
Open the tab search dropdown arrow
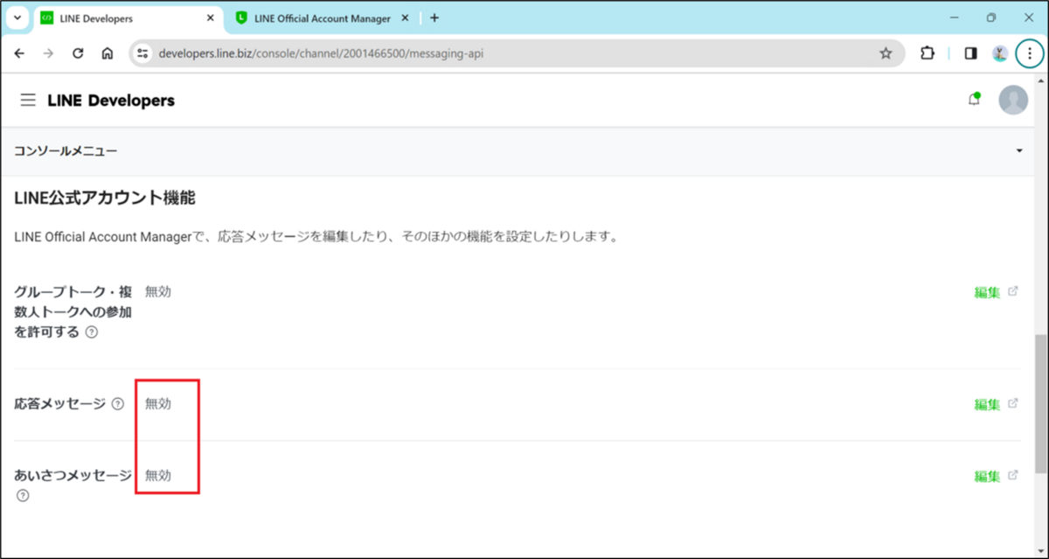coord(17,17)
